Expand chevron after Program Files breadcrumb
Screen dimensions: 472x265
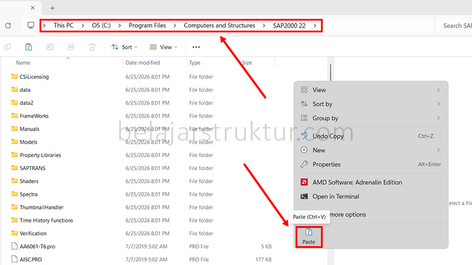click(175, 25)
